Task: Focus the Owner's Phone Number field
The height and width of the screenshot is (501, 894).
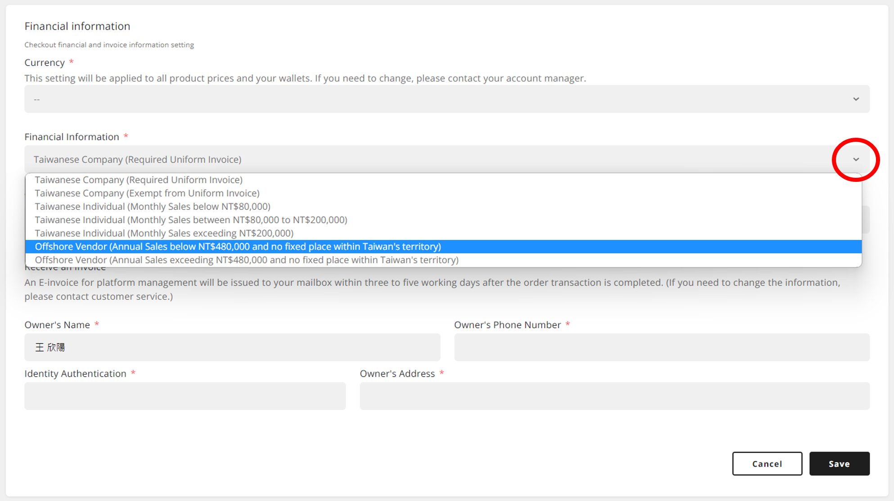Action: (x=662, y=347)
